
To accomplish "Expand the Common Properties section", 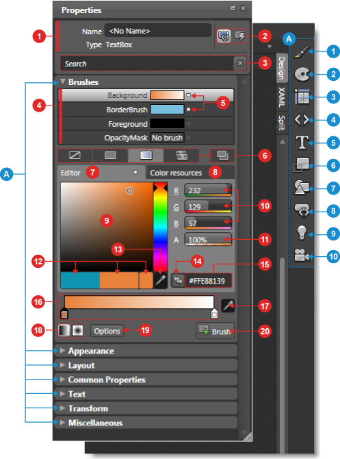I will [x=62, y=379].
